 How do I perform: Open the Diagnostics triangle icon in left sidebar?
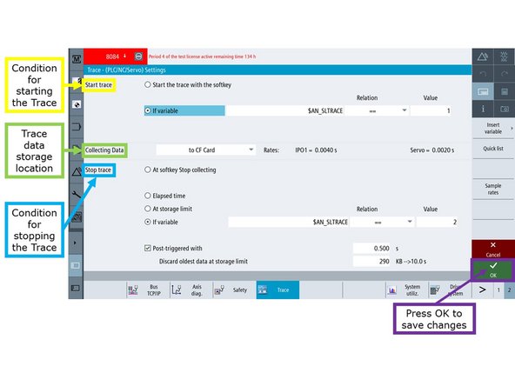77,171
